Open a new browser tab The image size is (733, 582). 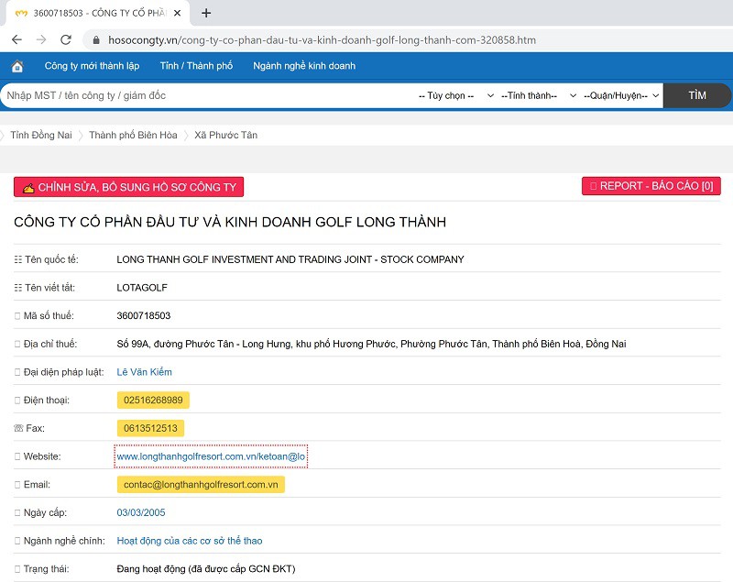[206, 13]
